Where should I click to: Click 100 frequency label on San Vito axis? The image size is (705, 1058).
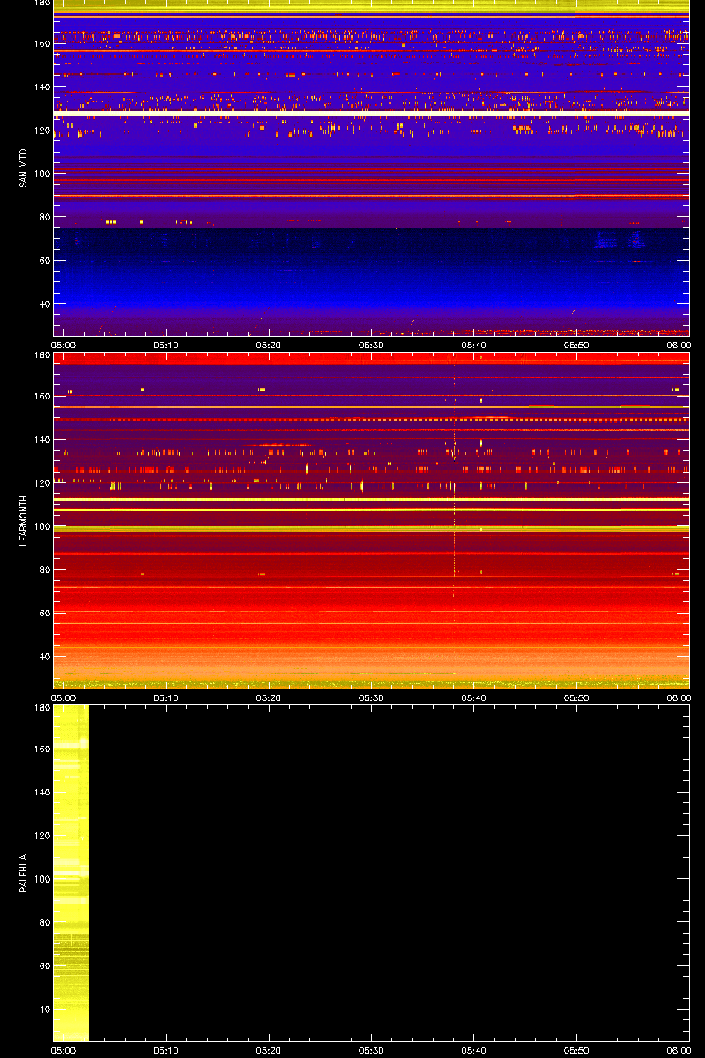[41, 174]
